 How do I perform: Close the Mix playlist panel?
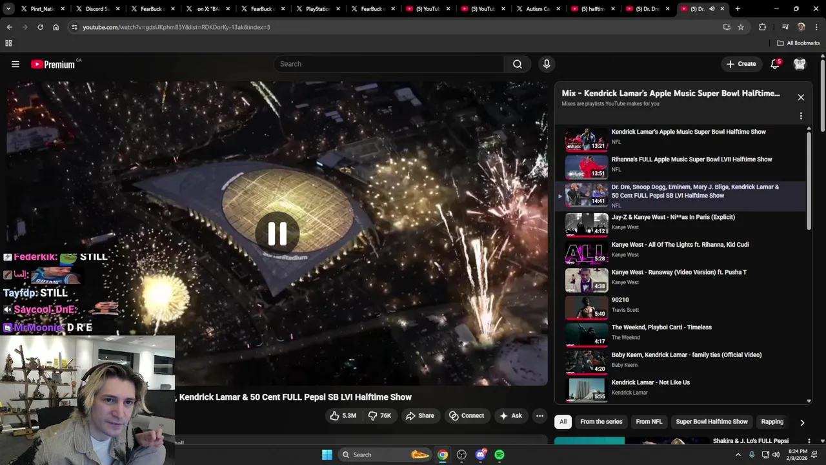point(801,98)
